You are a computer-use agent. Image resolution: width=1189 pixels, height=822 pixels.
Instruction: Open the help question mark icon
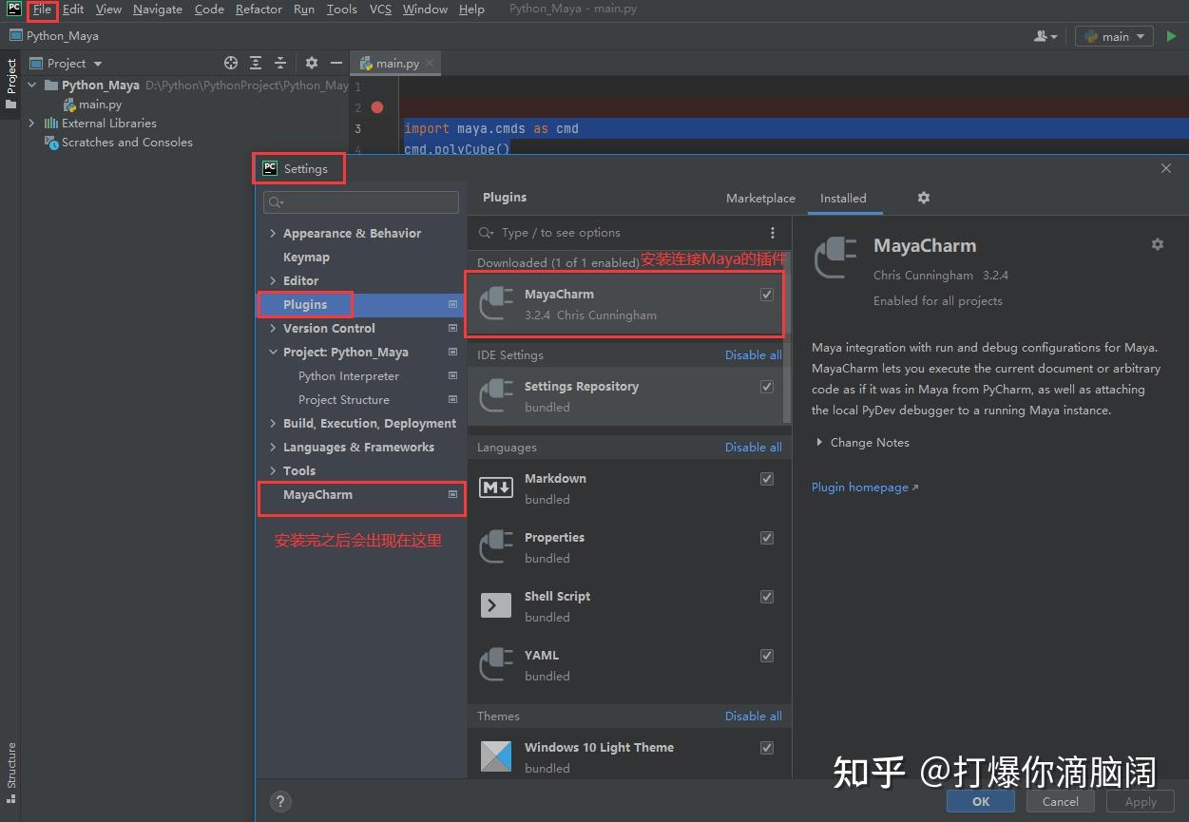[x=280, y=801]
